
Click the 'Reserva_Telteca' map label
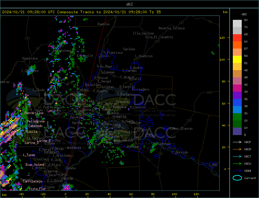pos(172,28)
